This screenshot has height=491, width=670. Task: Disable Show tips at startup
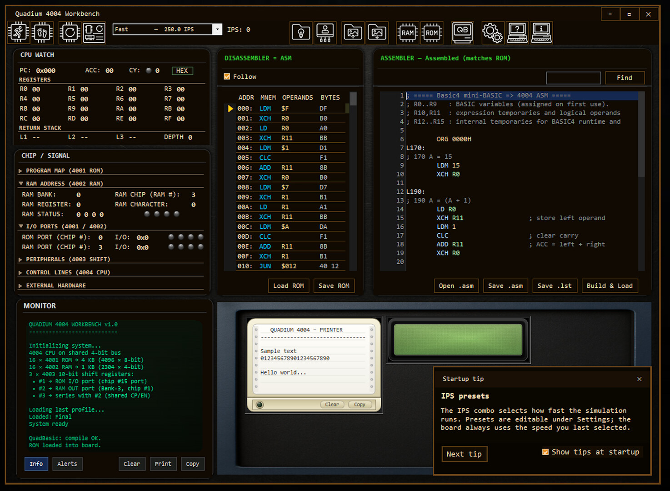pyautogui.click(x=545, y=452)
